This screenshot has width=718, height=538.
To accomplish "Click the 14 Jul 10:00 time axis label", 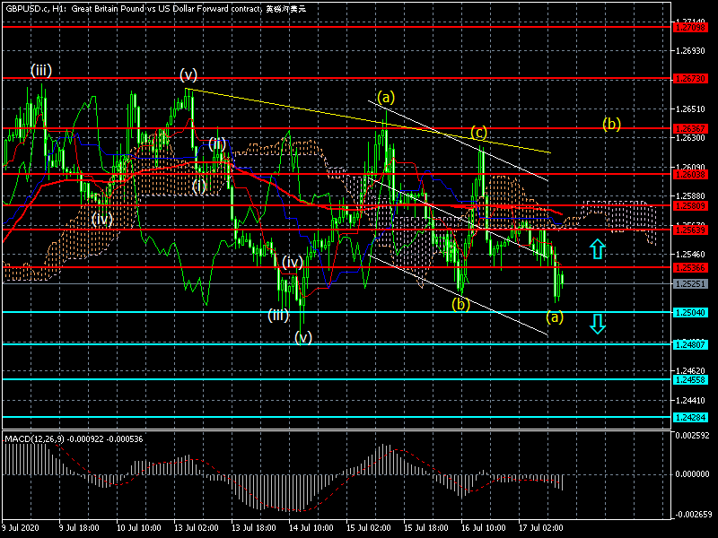I will 313,527.
